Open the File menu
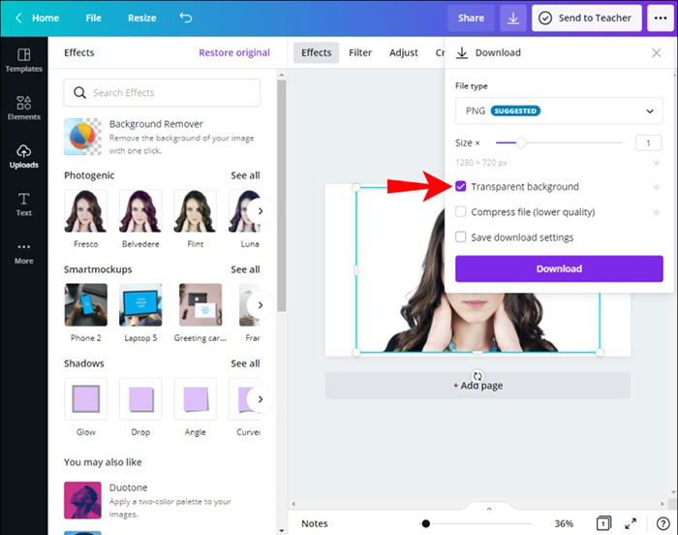 (93, 17)
